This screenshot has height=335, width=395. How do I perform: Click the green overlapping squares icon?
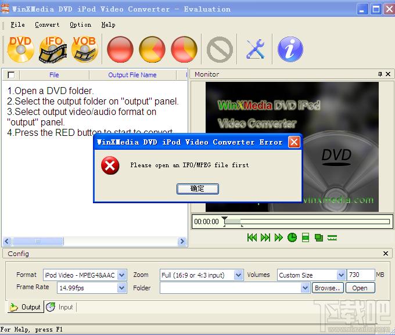point(319,237)
